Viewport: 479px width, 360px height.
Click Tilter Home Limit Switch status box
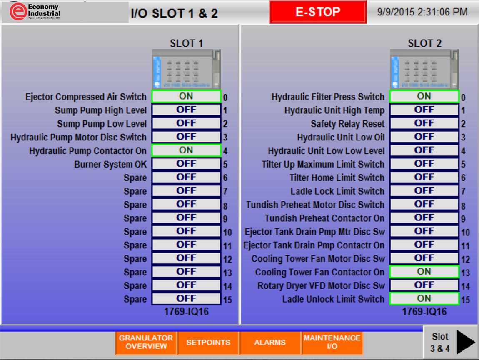click(x=424, y=177)
